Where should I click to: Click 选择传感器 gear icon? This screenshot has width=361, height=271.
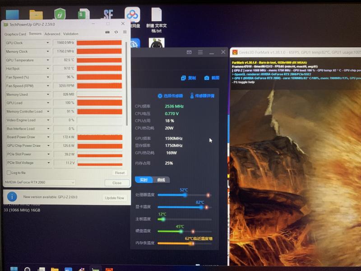pyautogui.click(x=160, y=96)
